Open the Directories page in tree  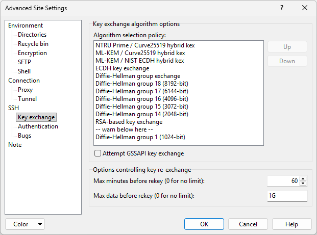pos(32,35)
